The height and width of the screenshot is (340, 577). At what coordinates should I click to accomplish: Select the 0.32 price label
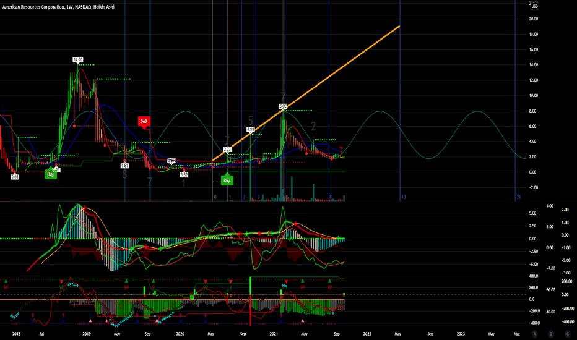click(184, 175)
